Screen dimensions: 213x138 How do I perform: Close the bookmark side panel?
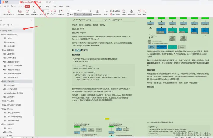click(31, 20)
